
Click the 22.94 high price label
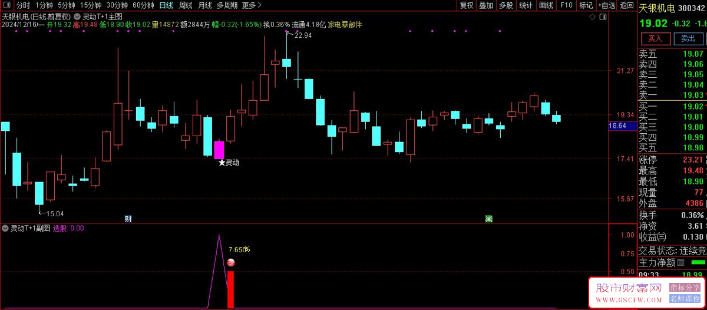pos(303,35)
